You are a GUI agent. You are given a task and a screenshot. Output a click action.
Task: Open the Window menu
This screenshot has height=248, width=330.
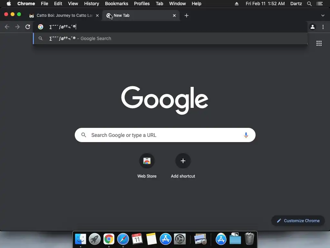tap(178, 4)
